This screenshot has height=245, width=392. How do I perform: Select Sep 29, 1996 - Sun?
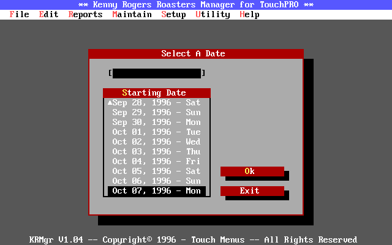157,113
